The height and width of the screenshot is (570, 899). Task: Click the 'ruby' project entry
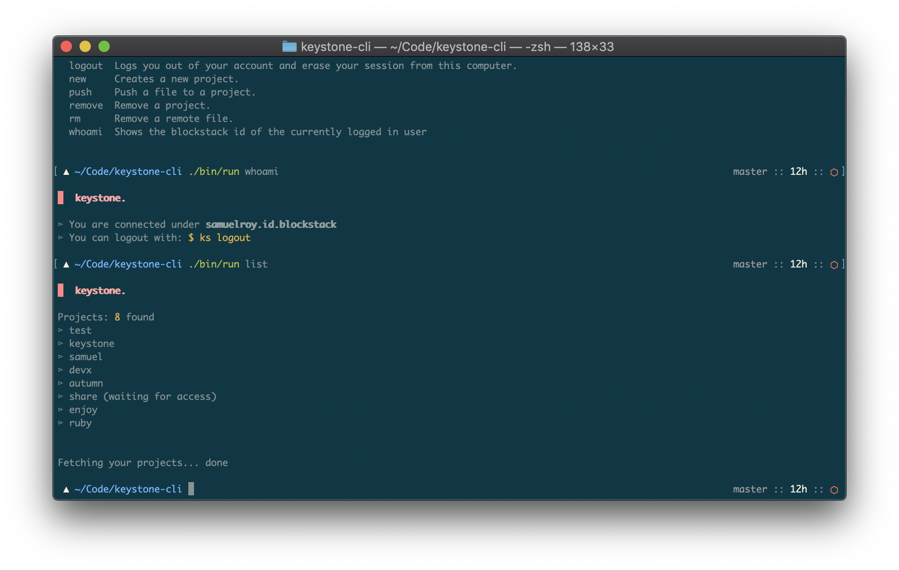click(x=80, y=423)
